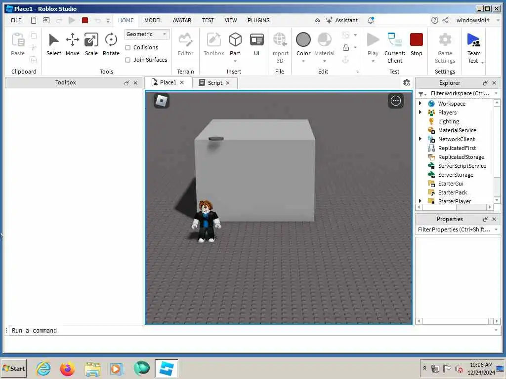
Task: Open the Geometric mode dropdown
Action: [147, 34]
